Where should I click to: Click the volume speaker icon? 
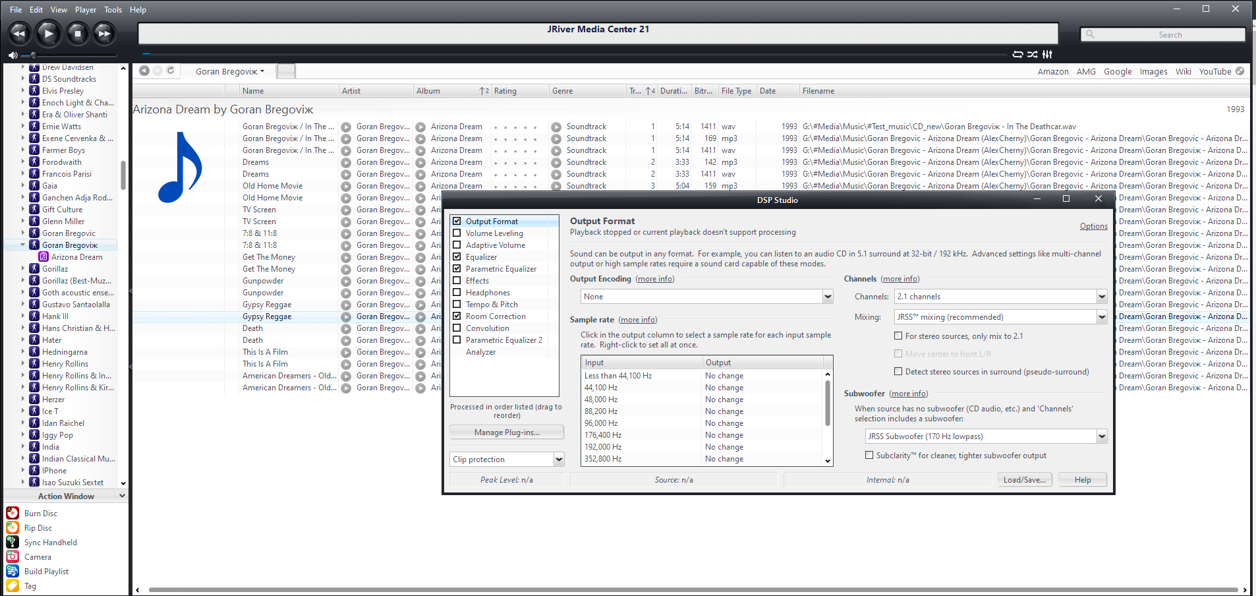13,55
